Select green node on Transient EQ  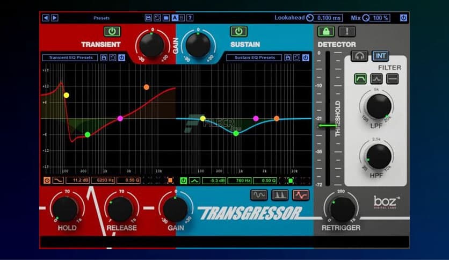pyautogui.click(x=88, y=135)
